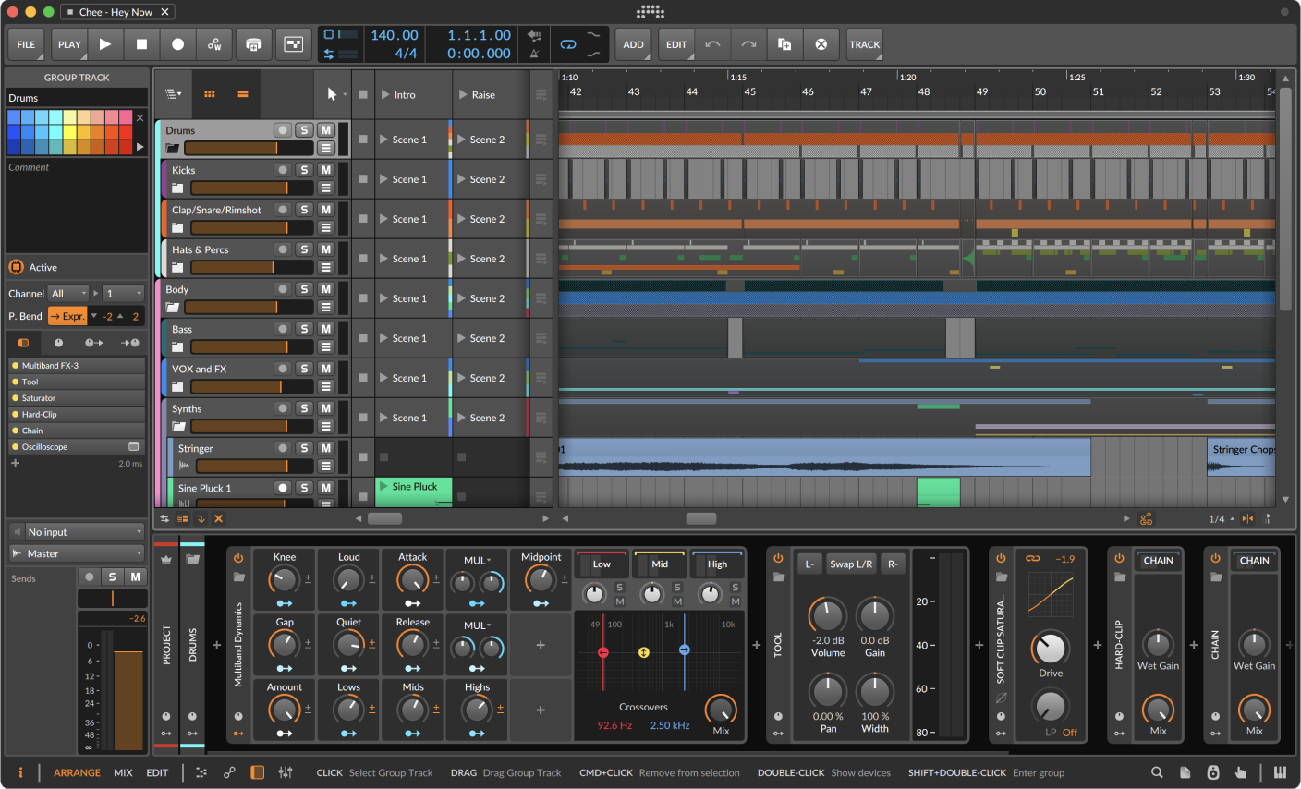1301x789 pixels.
Task: Toggle the metronome icon
Action: click(534, 54)
